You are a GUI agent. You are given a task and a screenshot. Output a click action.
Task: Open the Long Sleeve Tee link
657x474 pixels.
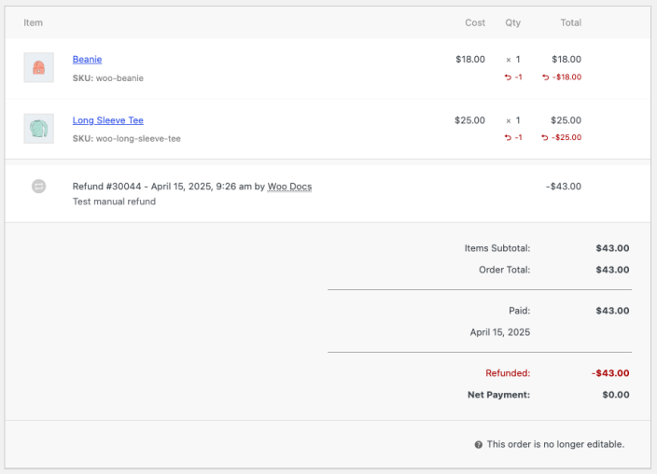pyautogui.click(x=107, y=120)
